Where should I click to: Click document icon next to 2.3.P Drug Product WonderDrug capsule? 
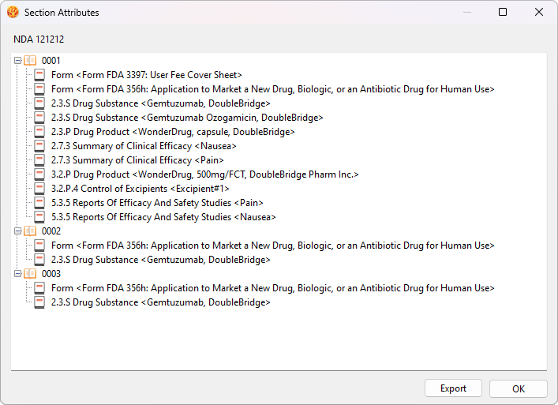point(39,132)
